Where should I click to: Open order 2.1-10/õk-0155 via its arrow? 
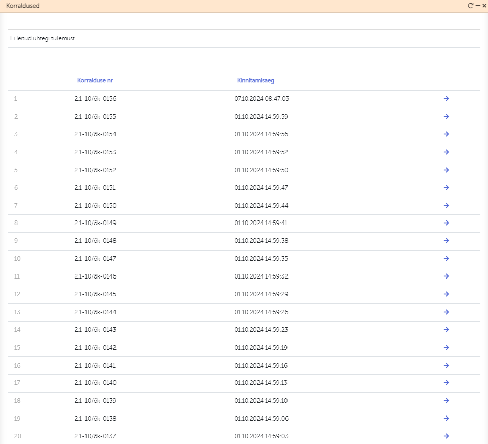(446, 117)
